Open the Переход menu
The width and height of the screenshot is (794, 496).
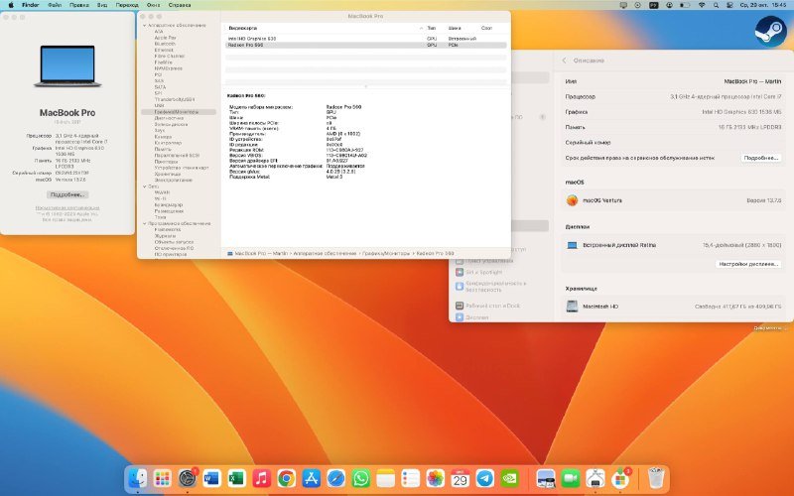tap(127, 5)
